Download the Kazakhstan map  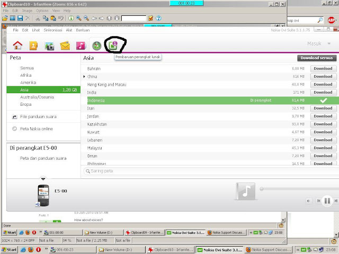click(x=323, y=124)
